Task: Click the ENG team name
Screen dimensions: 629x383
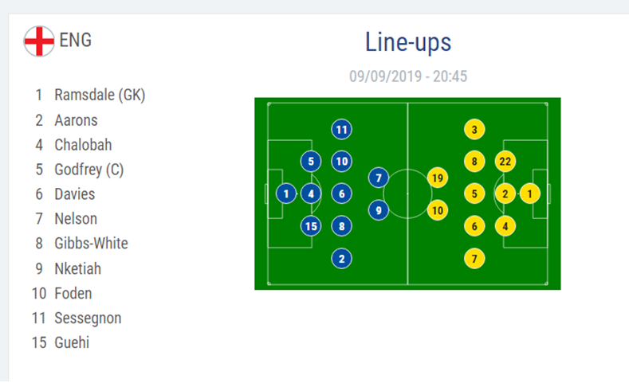Action: 76,40
